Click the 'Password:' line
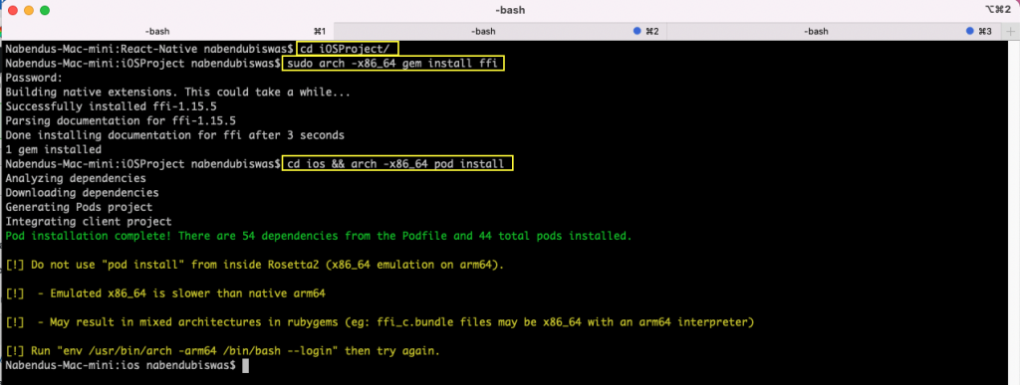This screenshot has width=1020, height=385. (x=35, y=78)
